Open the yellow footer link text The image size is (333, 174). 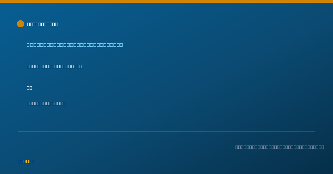[26, 161]
